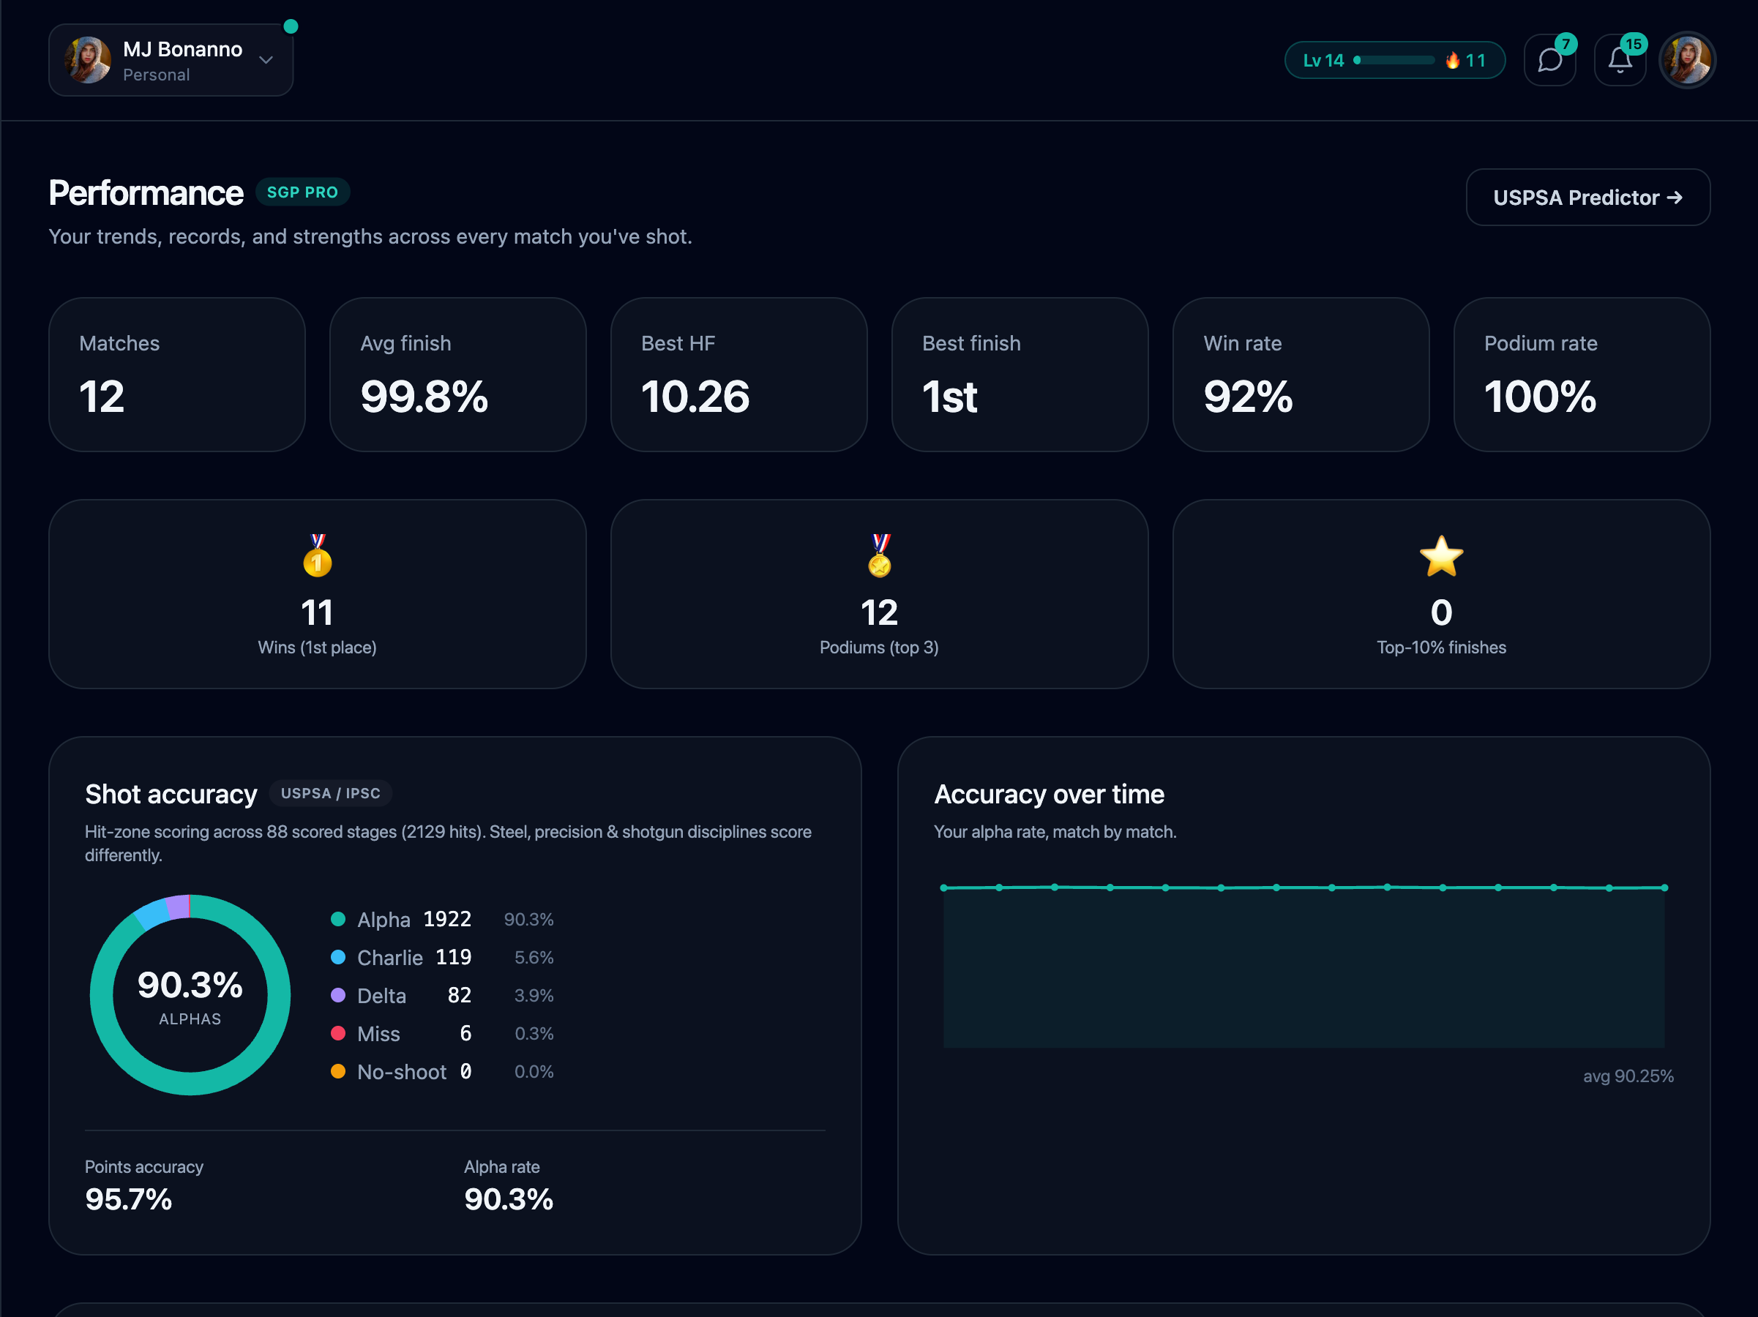Click the Points accuracy 95.7% value
Viewport: 1758px width, 1317px height.
coord(129,1199)
